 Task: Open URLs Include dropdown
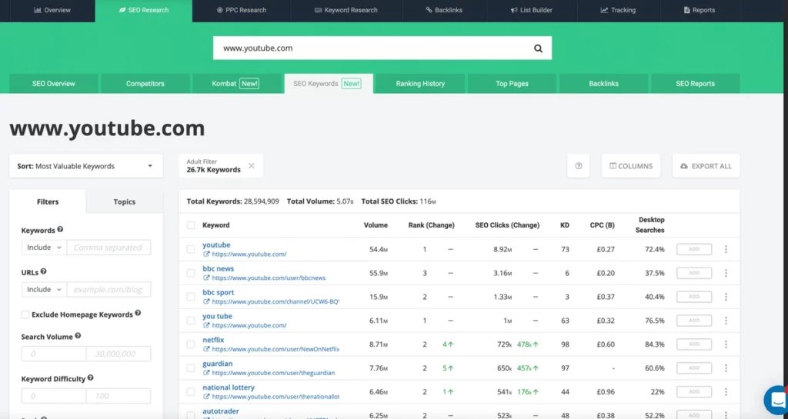coord(44,290)
